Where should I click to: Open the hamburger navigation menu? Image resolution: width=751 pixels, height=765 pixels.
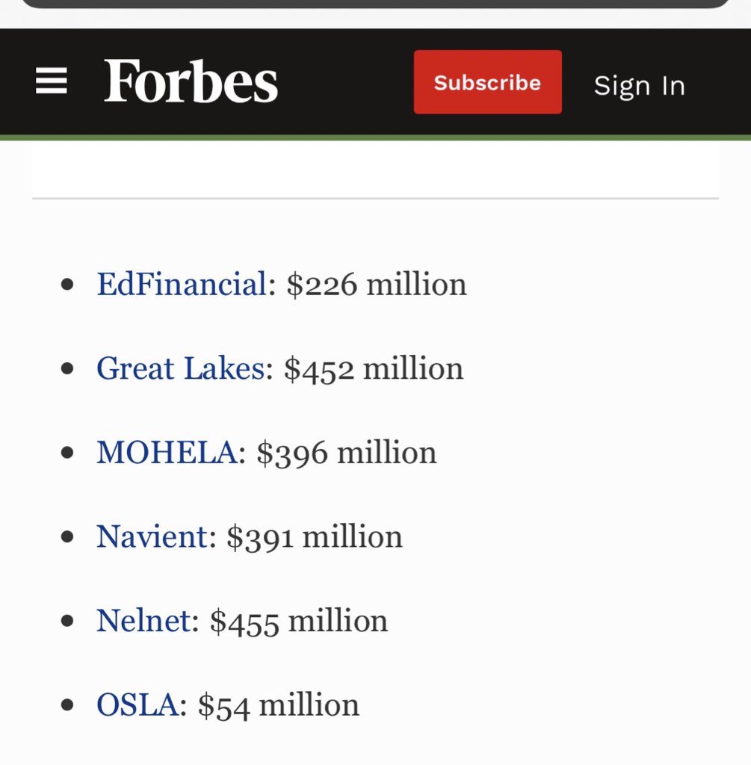52,81
